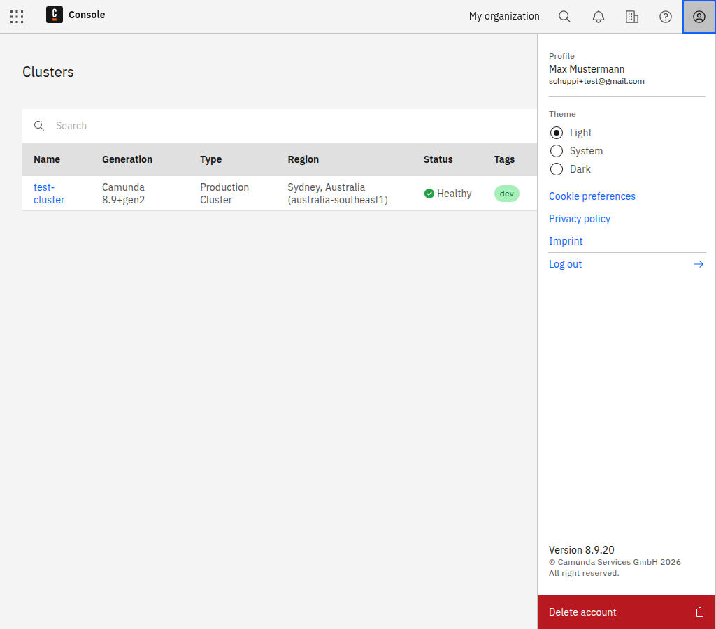Sort the table by Name column
The image size is (716, 629).
coord(47,159)
